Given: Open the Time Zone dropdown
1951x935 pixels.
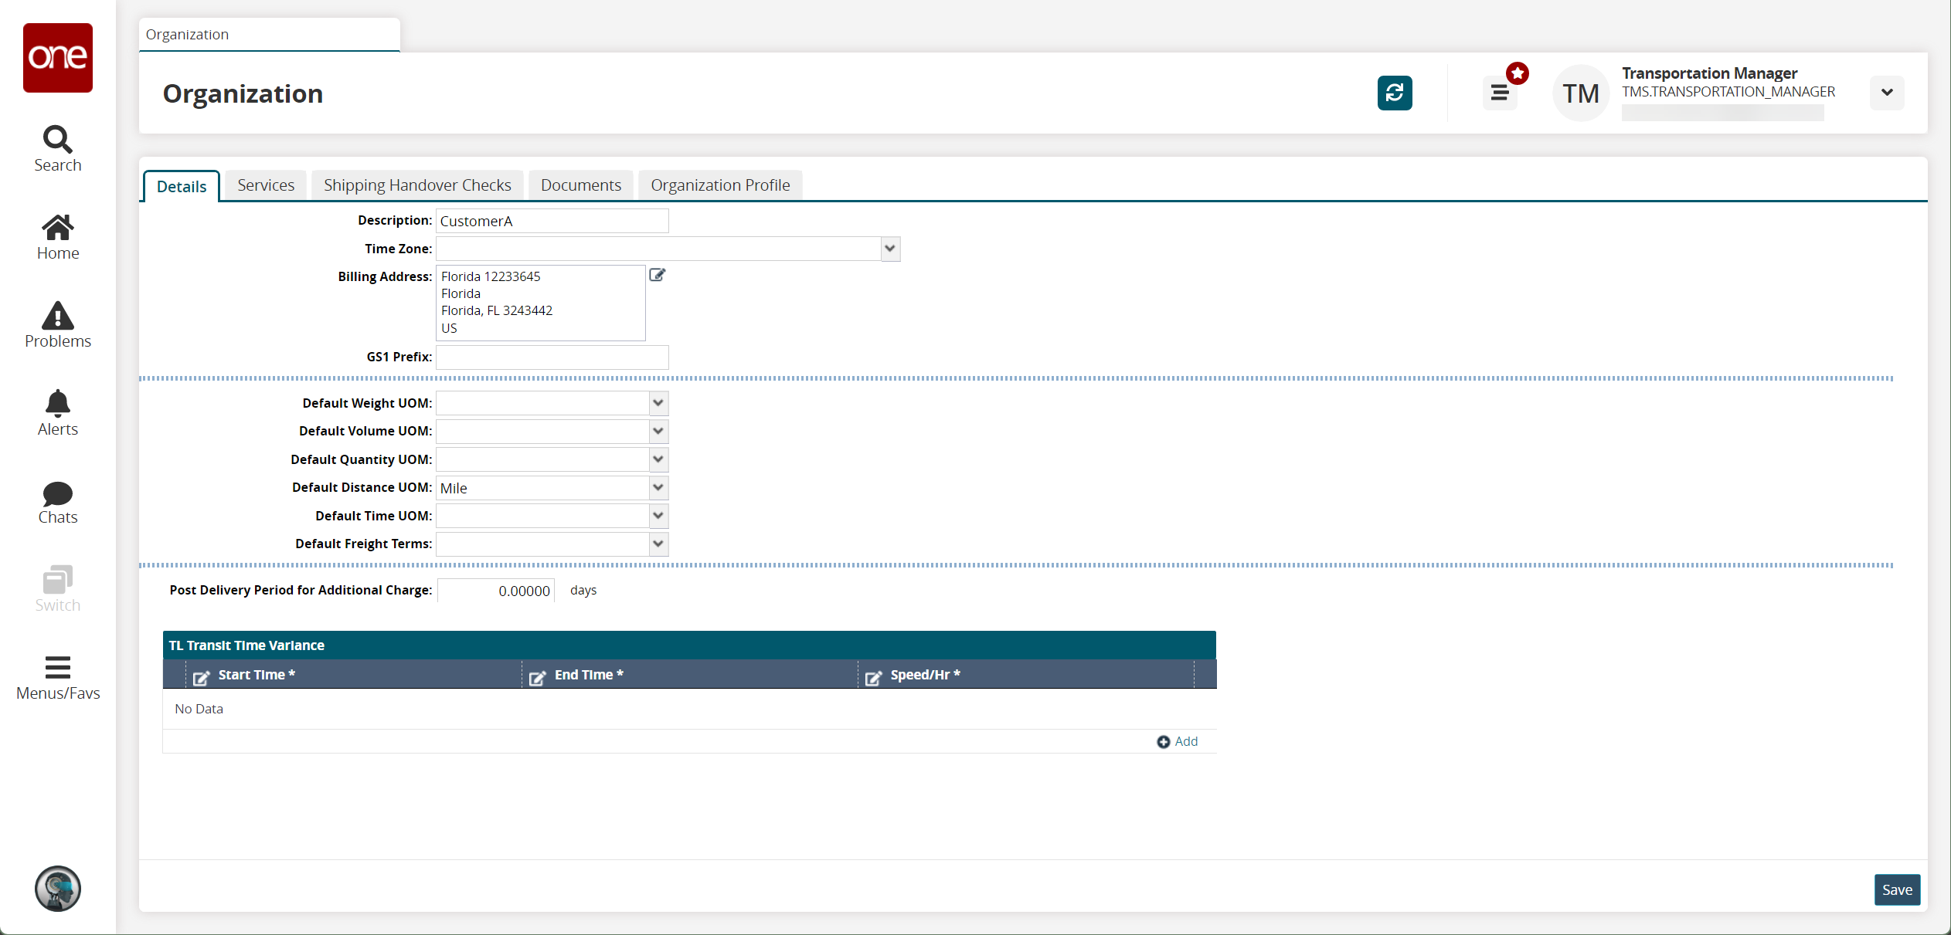Looking at the screenshot, I should click(890, 249).
